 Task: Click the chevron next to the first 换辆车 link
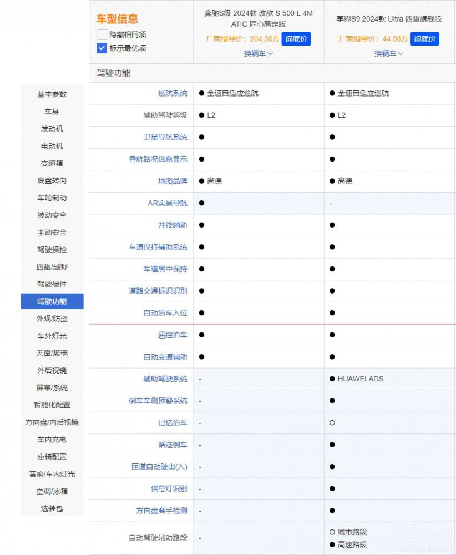[268, 54]
